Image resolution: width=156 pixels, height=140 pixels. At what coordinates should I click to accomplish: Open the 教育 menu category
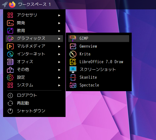tap(34, 31)
